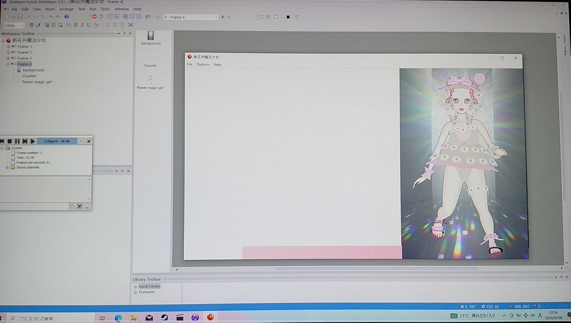Step to next frame in debugger
This screenshot has width=571, height=323.
point(25,141)
